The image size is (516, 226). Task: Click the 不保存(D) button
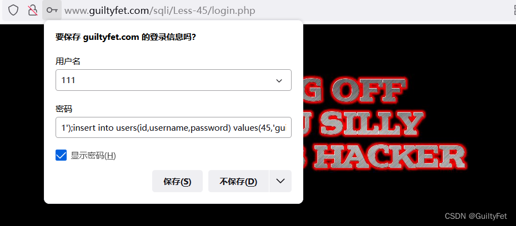[x=238, y=181]
